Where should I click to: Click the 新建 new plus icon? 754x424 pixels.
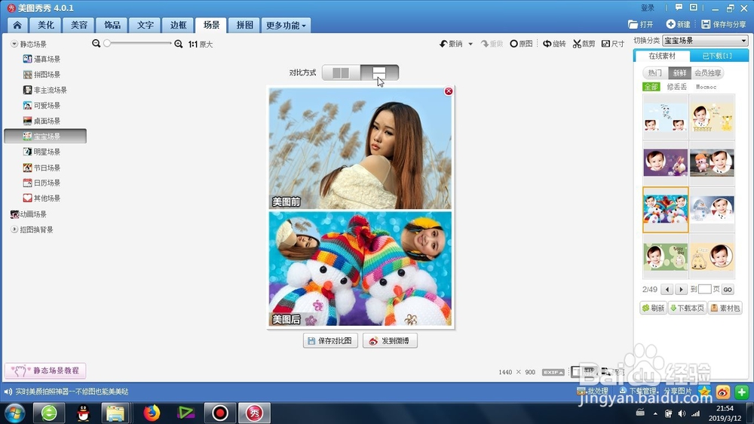pos(678,24)
